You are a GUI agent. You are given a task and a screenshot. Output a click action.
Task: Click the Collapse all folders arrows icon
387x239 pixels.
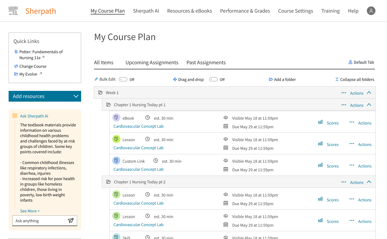[x=337, y=79]
